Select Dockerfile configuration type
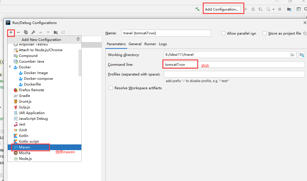 click(x=44, y=84)
